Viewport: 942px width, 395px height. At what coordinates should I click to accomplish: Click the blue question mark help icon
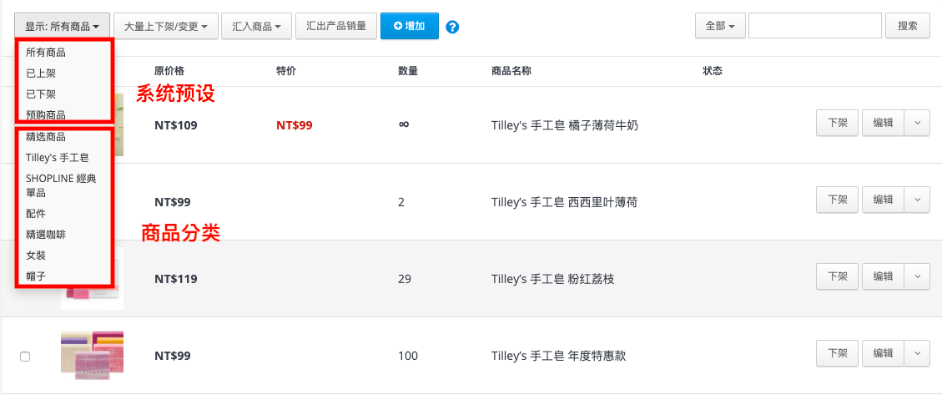click(452, 27)
